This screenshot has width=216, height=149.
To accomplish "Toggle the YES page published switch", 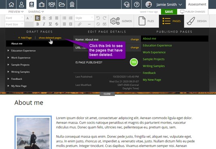I will tap(134, 62).
